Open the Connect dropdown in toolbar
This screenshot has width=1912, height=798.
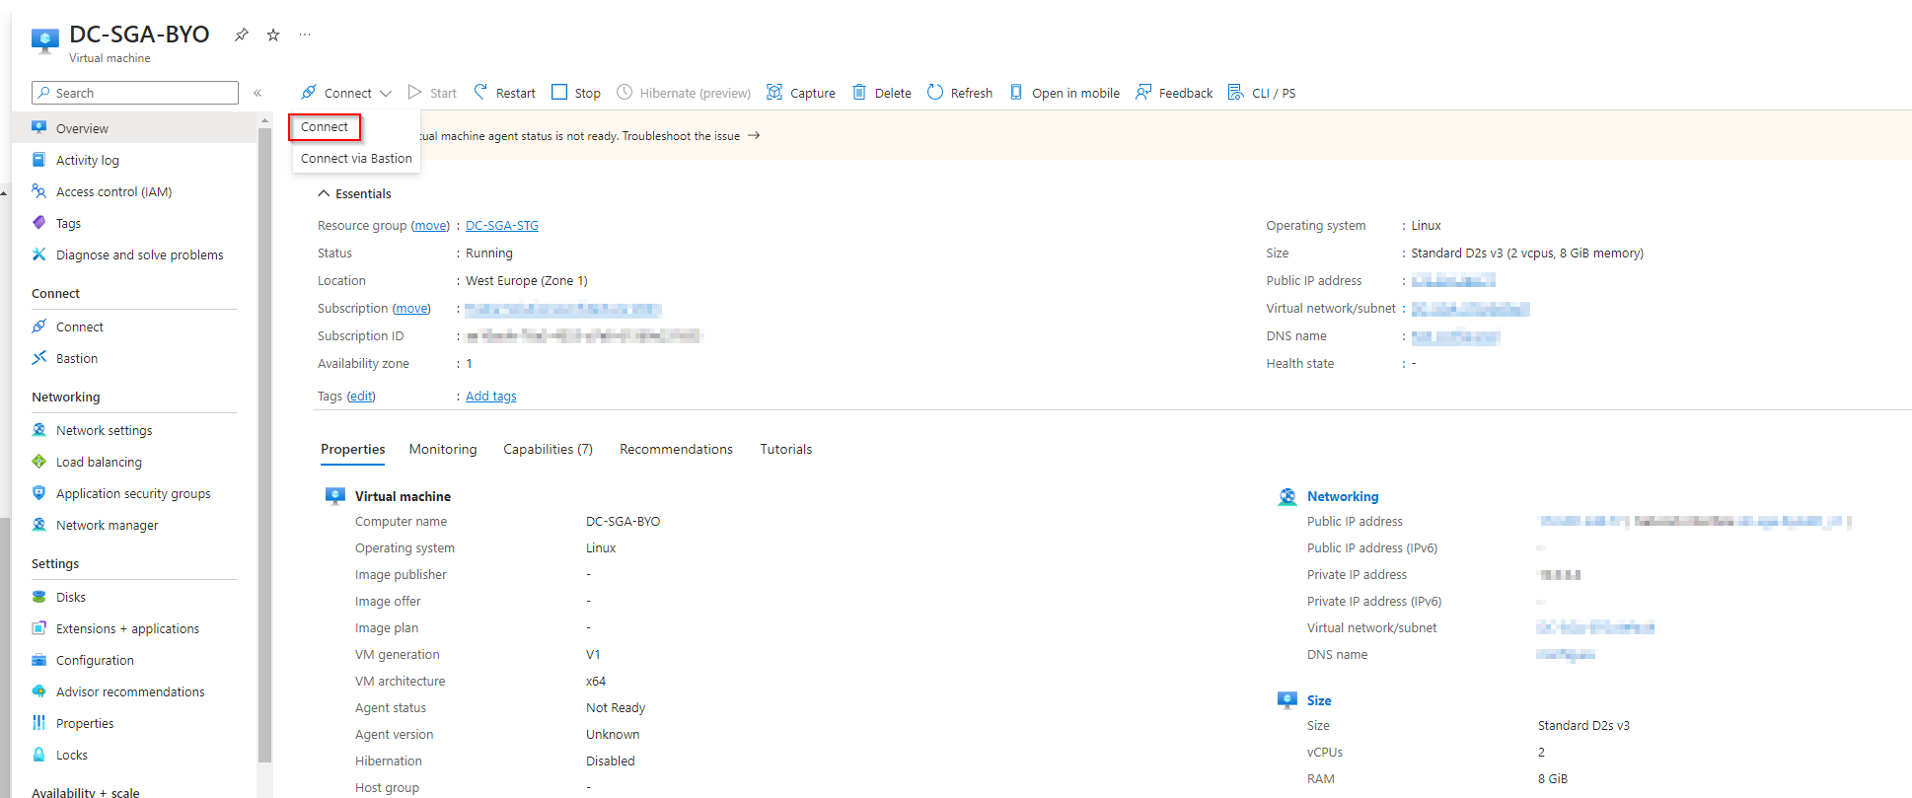pyautogui.click(x=346, y=93)
